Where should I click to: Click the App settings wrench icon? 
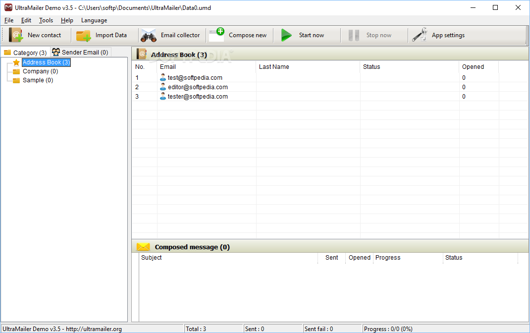point(420,35)
